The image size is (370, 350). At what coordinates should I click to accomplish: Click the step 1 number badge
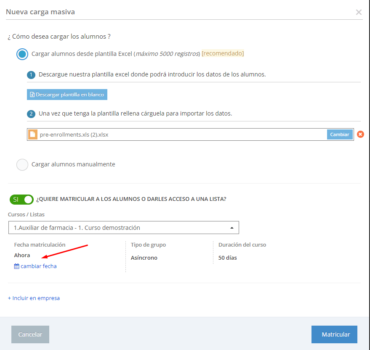[31, 75]
